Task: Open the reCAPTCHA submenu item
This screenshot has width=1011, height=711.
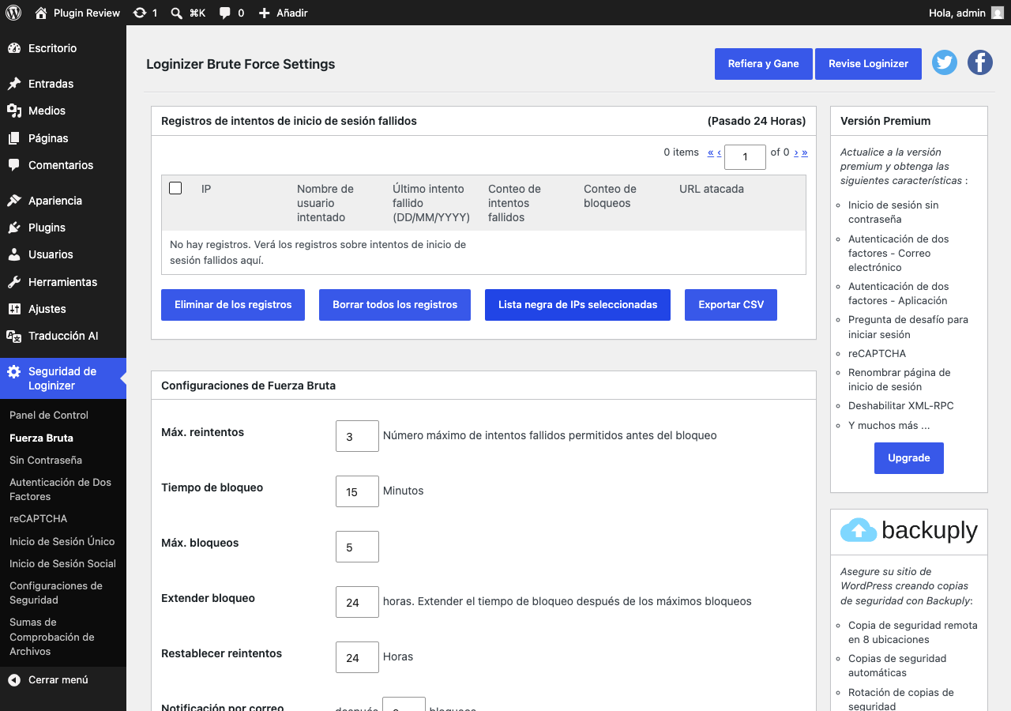Action: (x=38, y=518)
